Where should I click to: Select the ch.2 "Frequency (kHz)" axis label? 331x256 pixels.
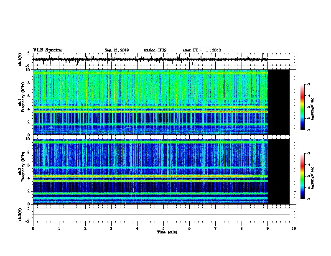coord(23,166)
